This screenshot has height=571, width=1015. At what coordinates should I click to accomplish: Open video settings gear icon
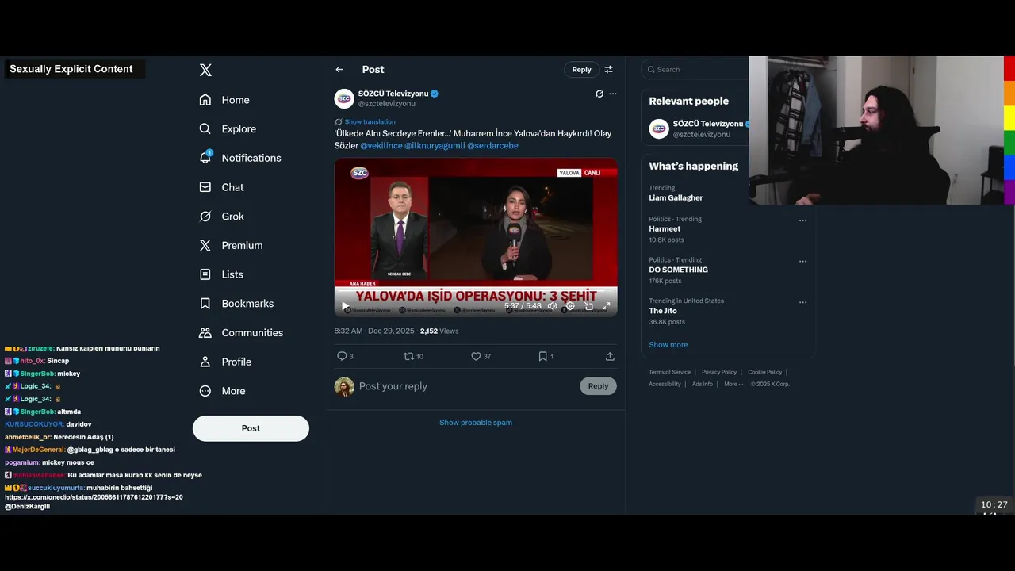click(570, 306)
